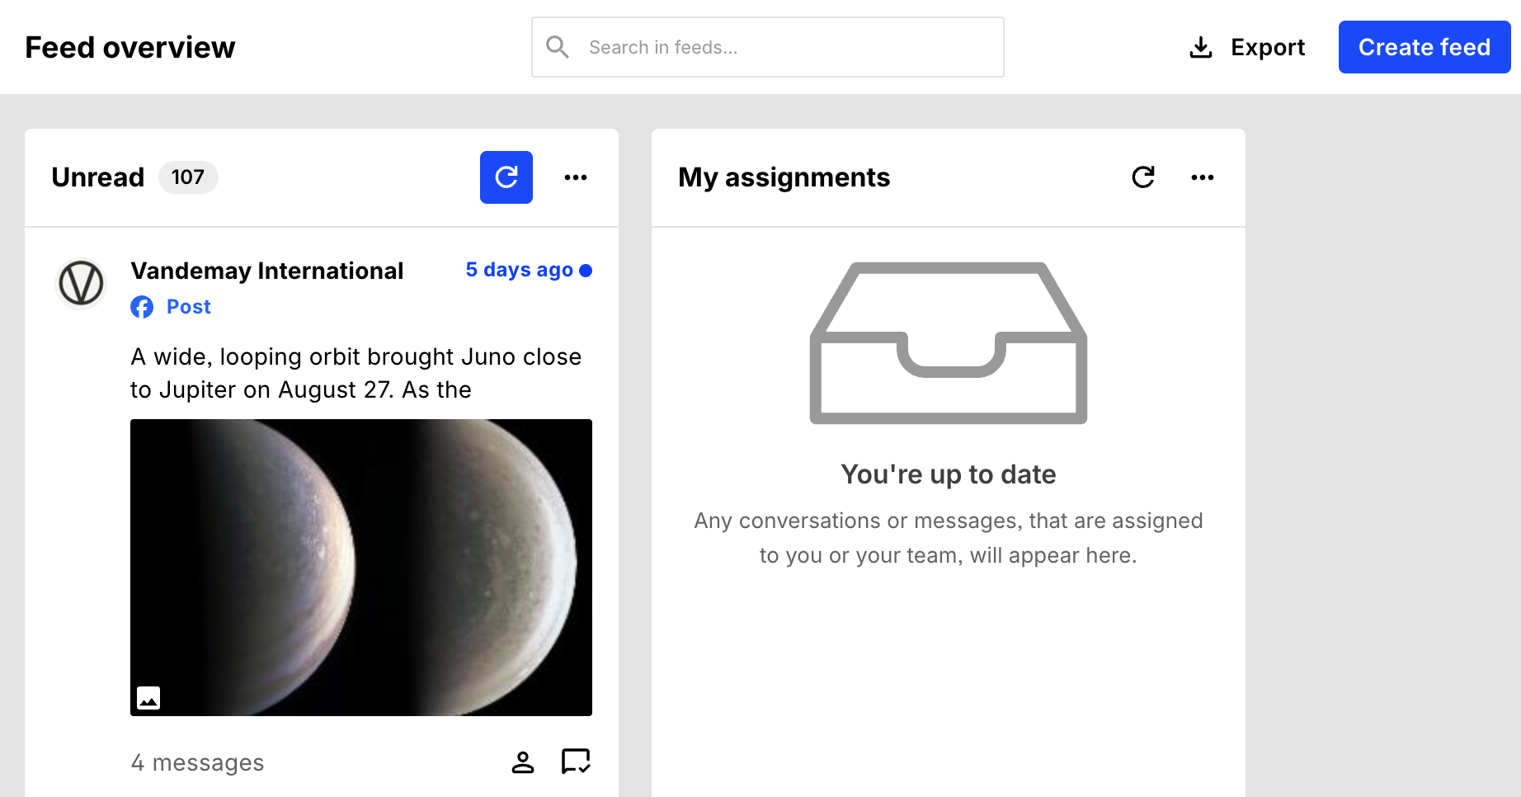Click the Facebook icon on the post
Image resolution: width=1521 pixels, height=797 pixels.
(x=142, y=307)
